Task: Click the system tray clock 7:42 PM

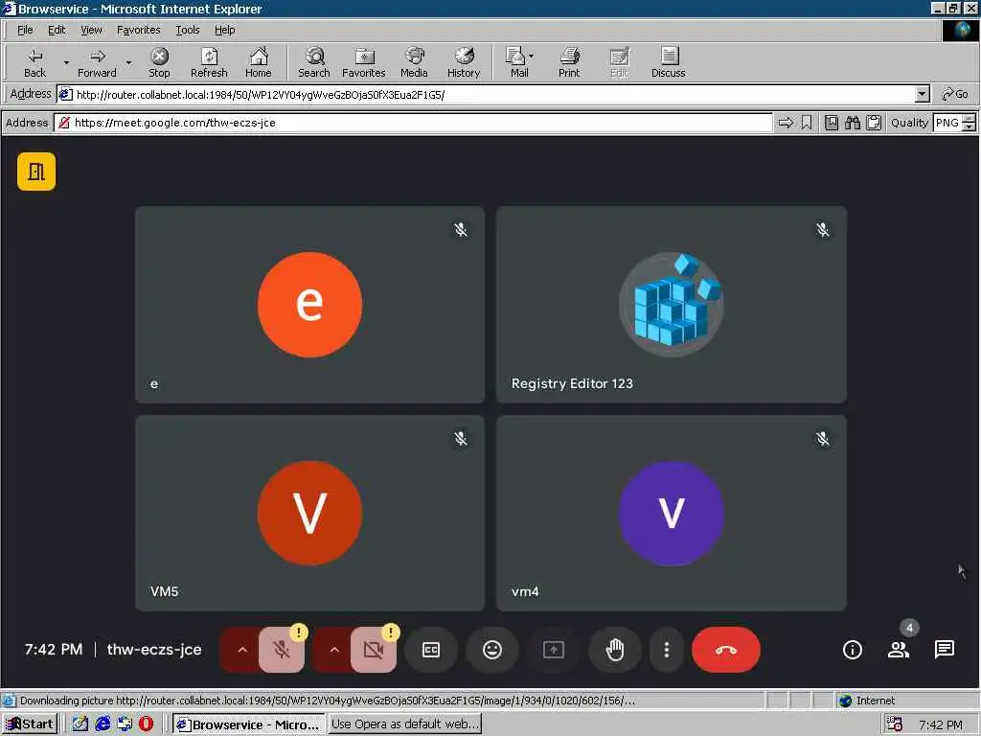Action: (x=941, y=724)
